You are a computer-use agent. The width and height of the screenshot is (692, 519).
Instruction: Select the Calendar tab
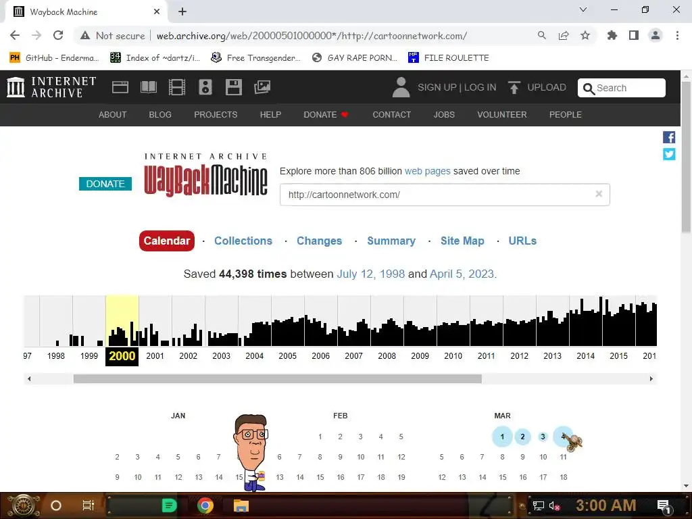[167, 241]
